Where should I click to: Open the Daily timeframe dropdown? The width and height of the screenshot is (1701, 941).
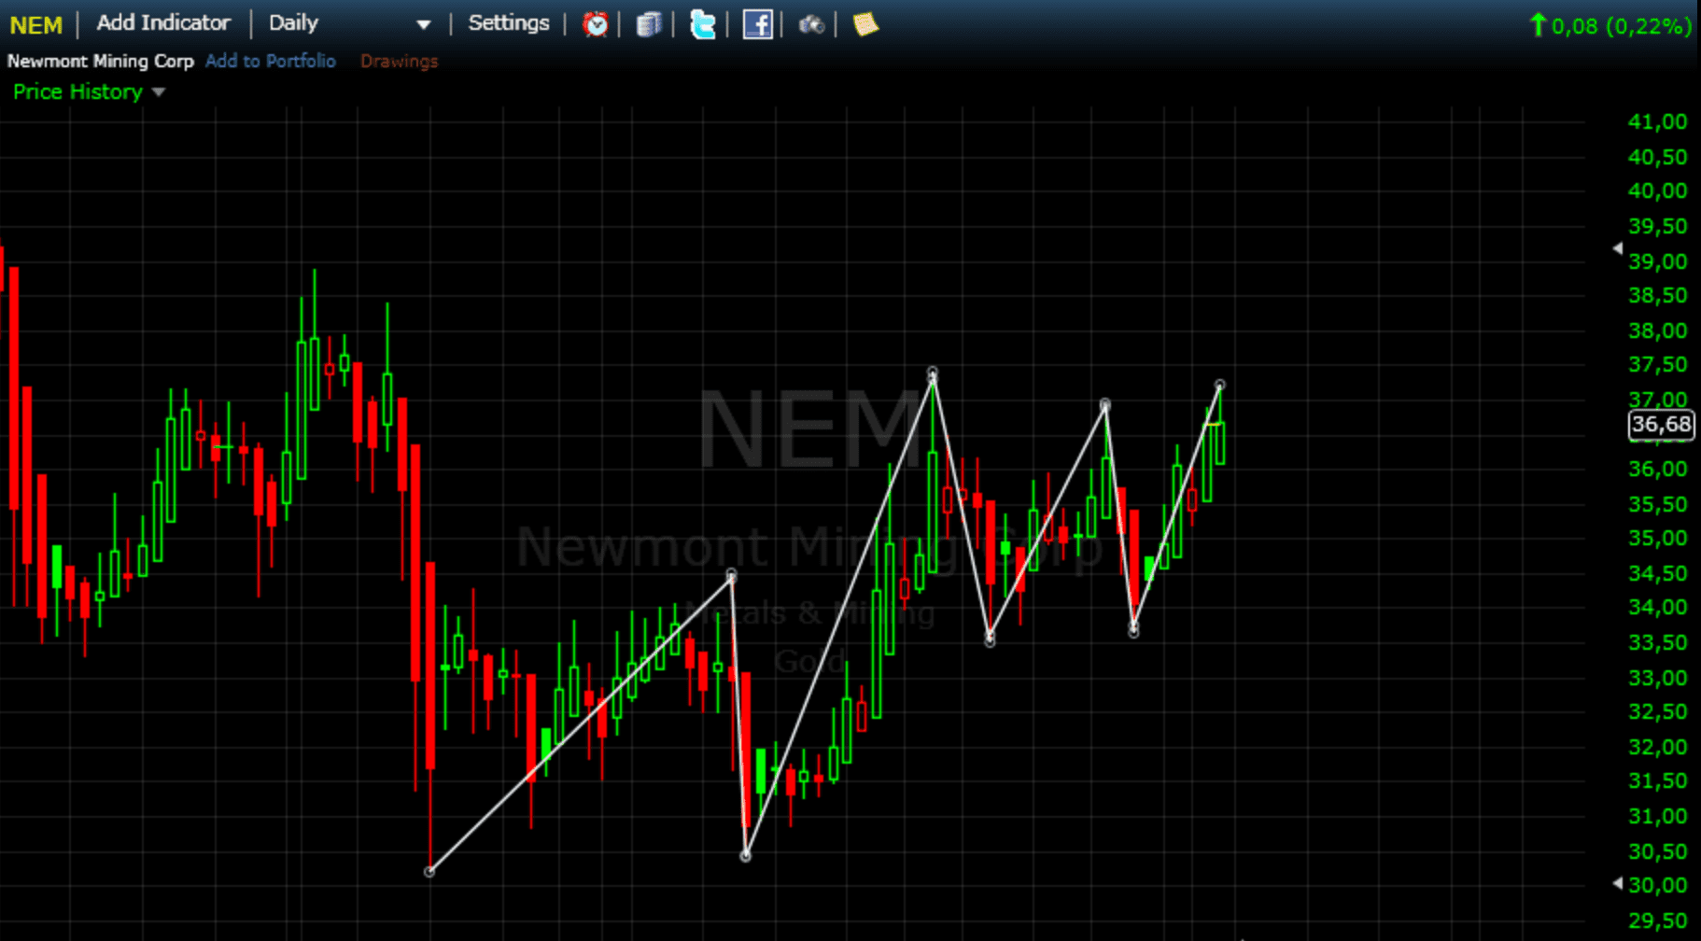(x=349, y=23)
